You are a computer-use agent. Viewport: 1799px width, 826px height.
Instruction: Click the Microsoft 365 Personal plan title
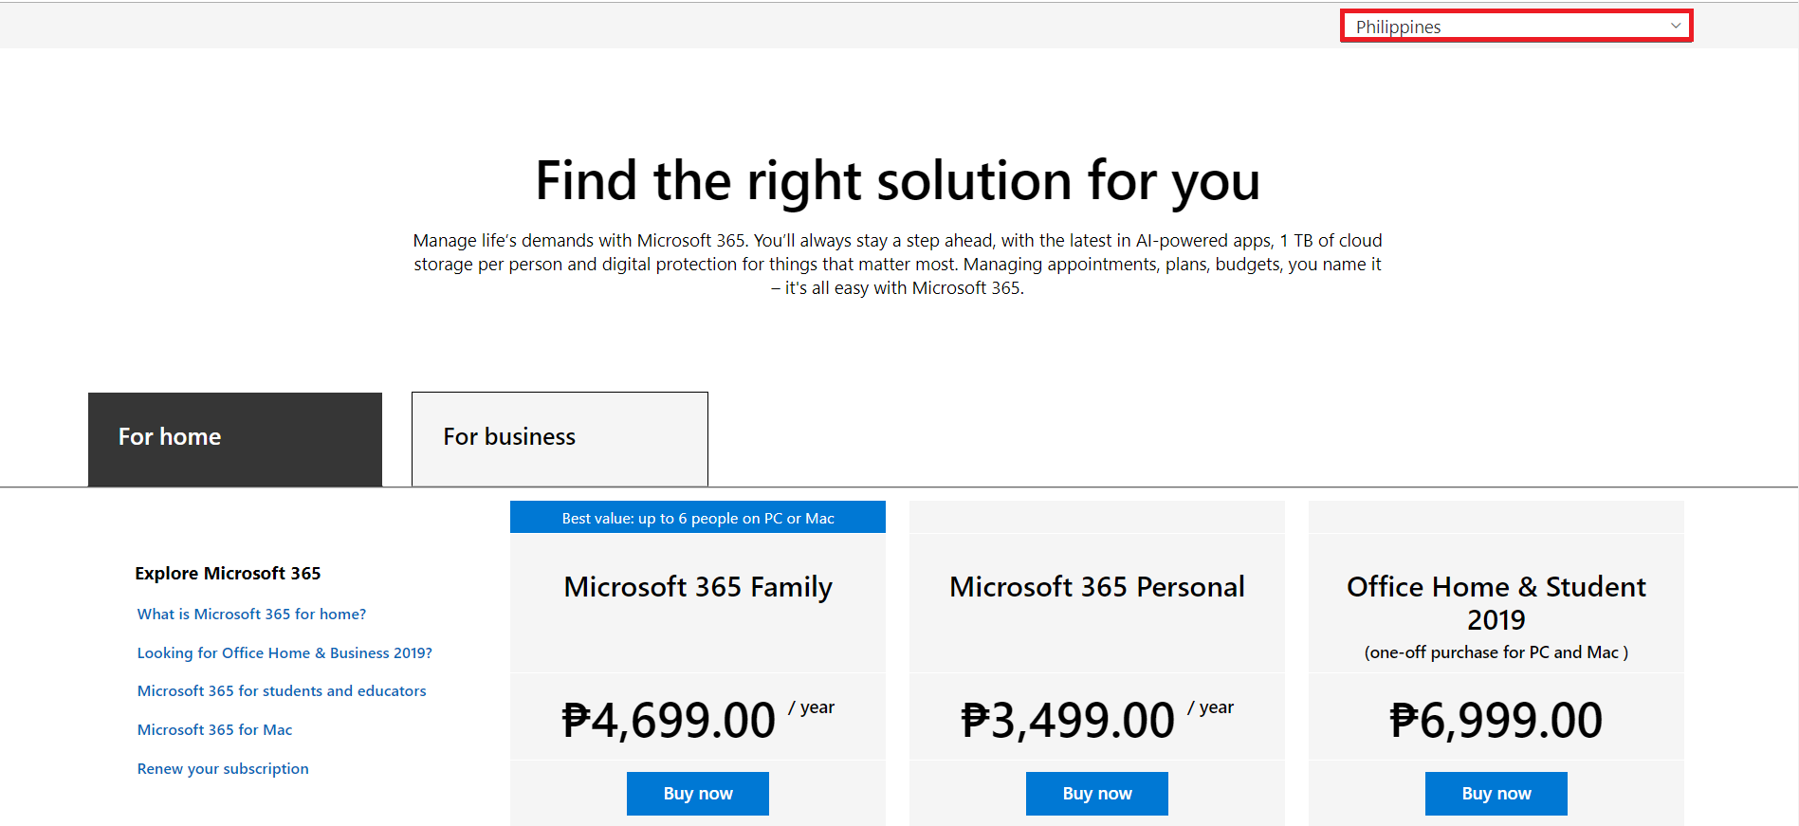pos(1097,587)
